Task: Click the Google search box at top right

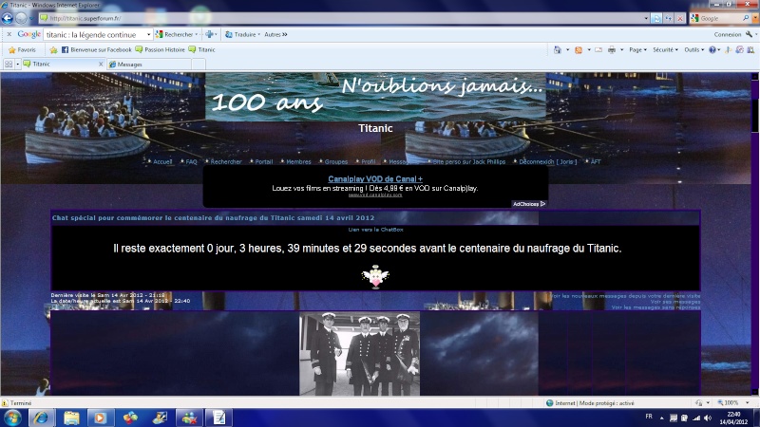Action: (x=720, y=18)
